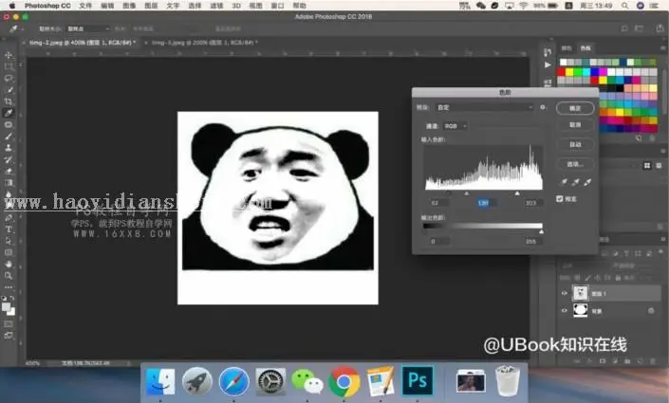669x403 pixels.
Task: Hide the background layer via eye icon
Action: pyautogui.click(x=564, y=311)
